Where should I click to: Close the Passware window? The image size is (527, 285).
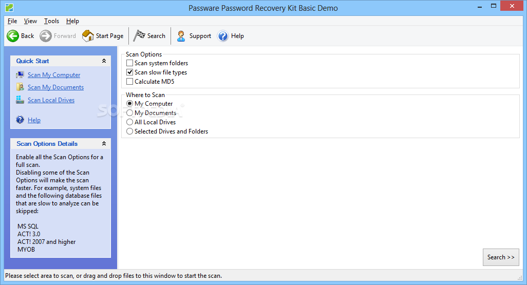[x=512, y=6]
